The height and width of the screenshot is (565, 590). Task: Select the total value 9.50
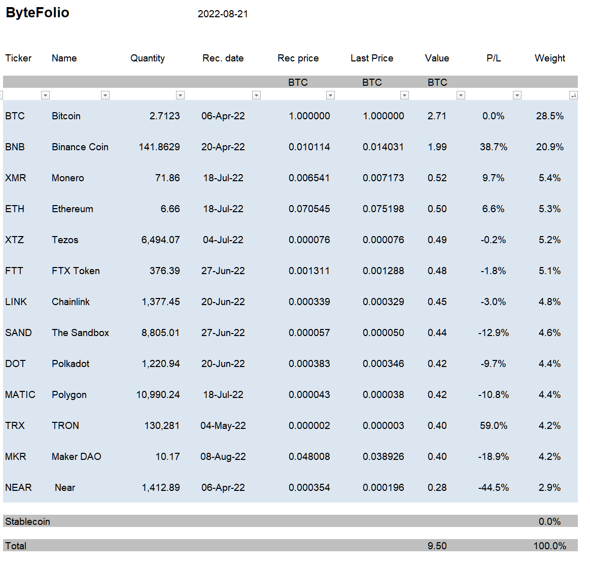(x=437, y=546)
